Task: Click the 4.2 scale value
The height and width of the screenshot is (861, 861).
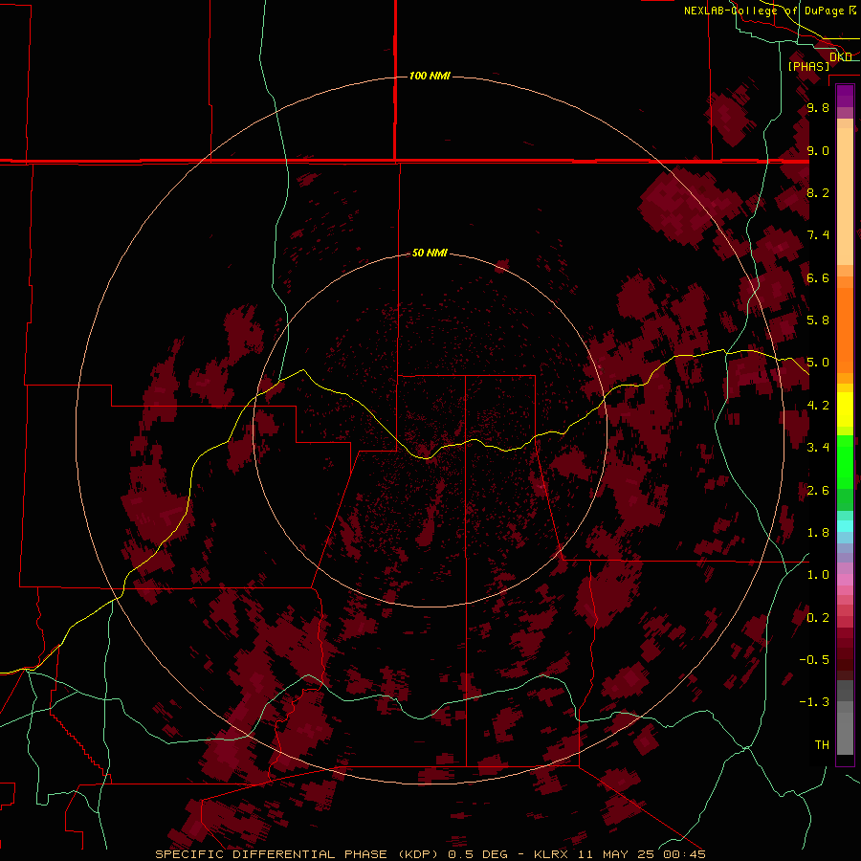Action: [818, 406]
